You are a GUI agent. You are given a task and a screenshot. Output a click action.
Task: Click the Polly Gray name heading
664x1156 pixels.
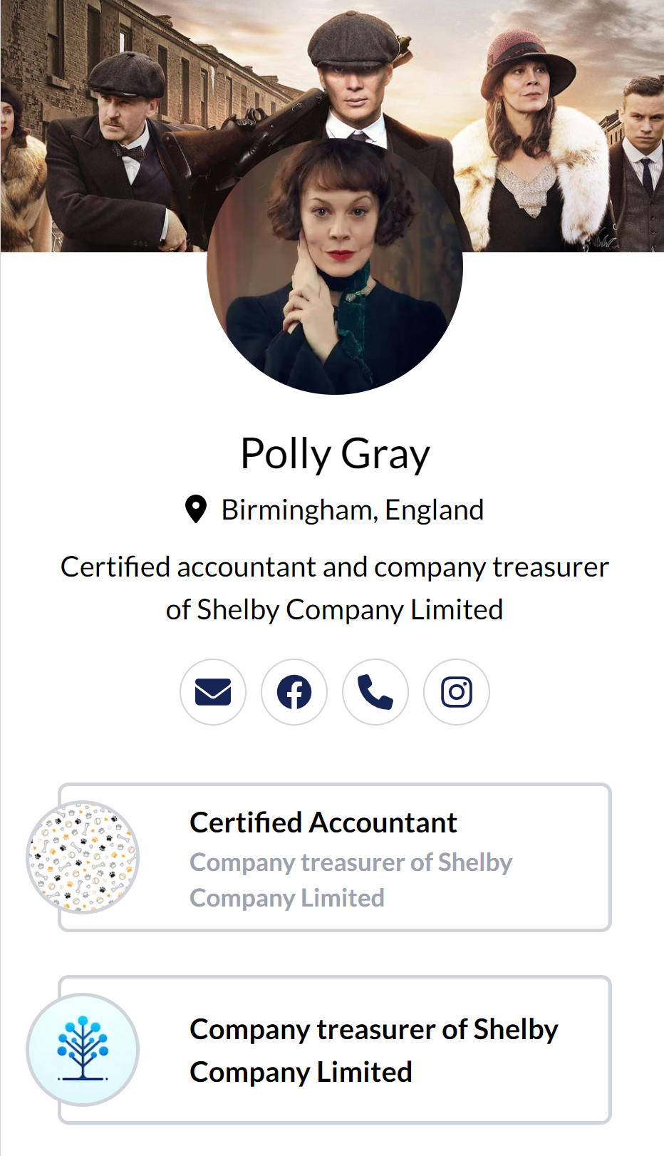335,453
